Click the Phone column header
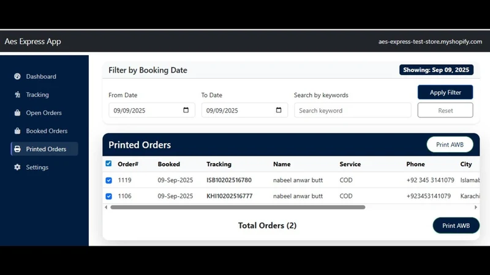The image size is (490, 275). pyautogui.click(x=415, y=164)
